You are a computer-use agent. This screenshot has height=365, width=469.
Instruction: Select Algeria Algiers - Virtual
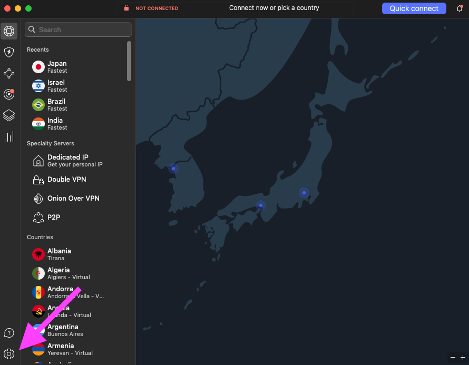click(77, 273)
